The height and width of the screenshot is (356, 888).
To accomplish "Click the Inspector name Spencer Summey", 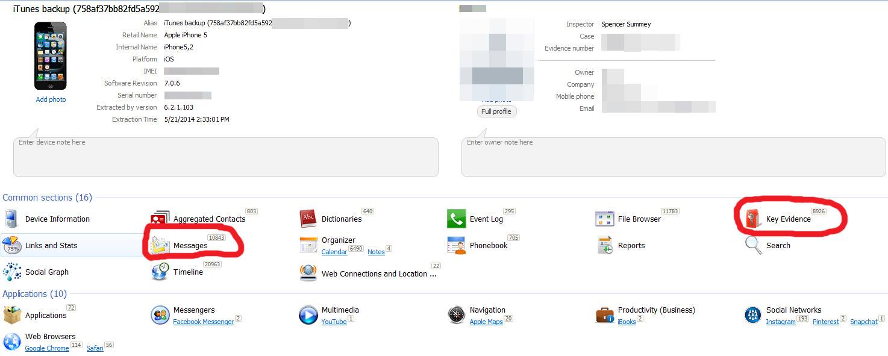I will point(626,24).
